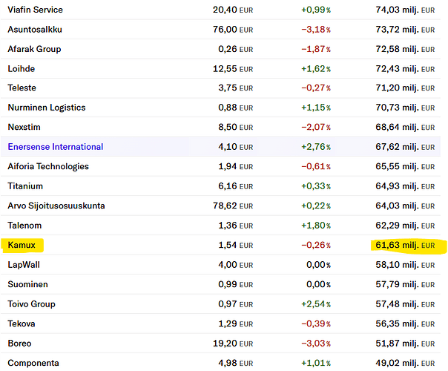The width and height of the screenshot is (448, 371).
Task: Select Viafin Service price 20,40 EUR
Action: 233,10
